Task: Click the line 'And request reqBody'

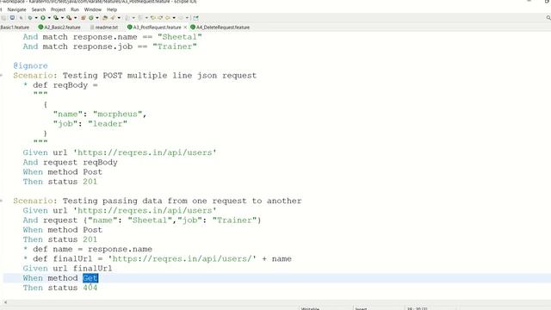Action: coord(71,162)
